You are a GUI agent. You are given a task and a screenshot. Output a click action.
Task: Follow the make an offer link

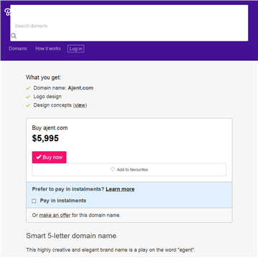point(54,215)
